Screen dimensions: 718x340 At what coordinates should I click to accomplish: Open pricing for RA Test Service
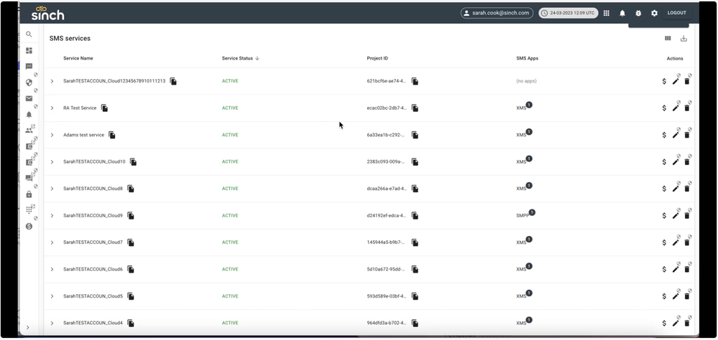point(664,108)
